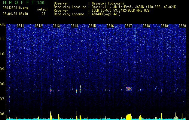Click the 0818 time marker

[146, 26]
